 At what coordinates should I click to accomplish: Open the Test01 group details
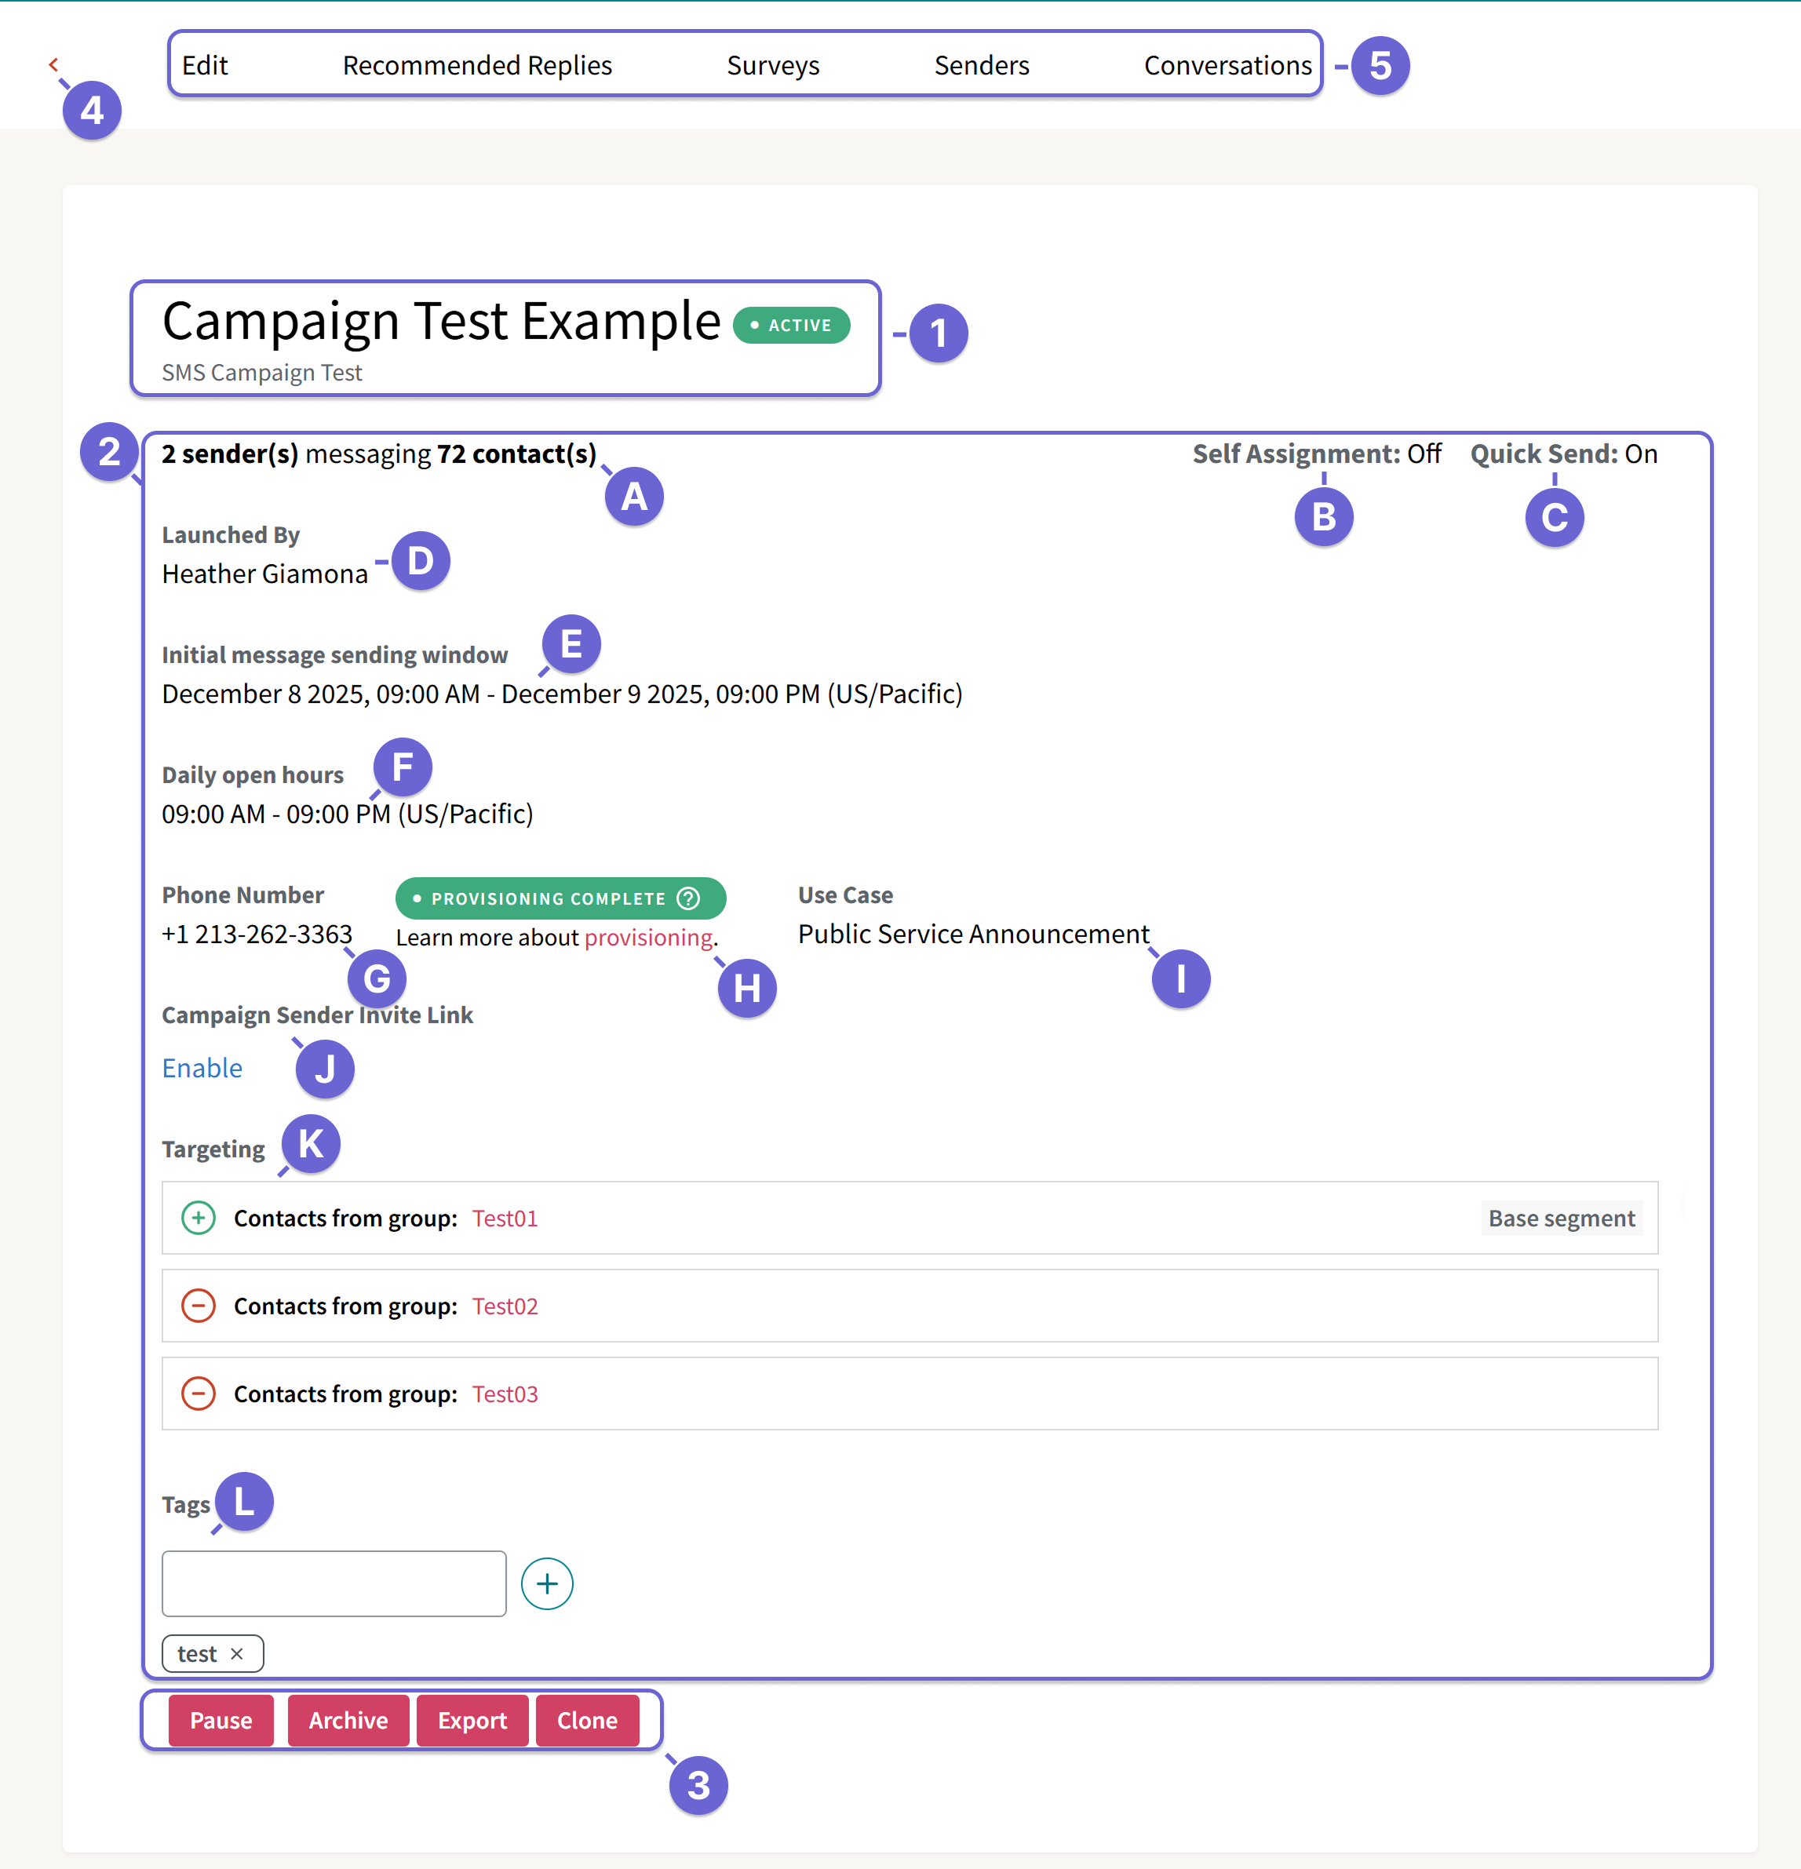tap(505, 1218)
